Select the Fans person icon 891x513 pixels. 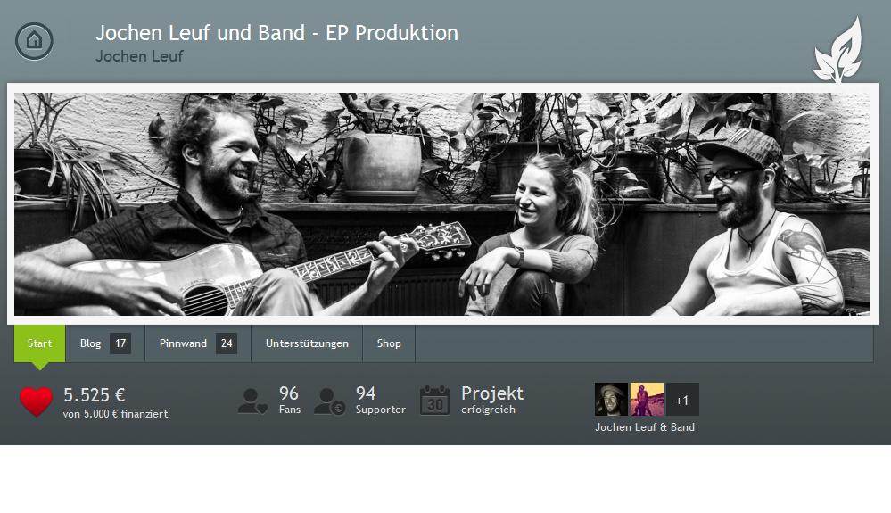[x=252, y=401]
